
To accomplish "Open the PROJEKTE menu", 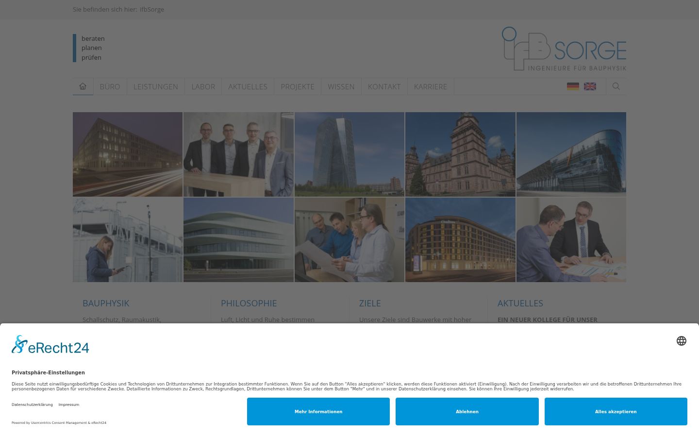I will coord(298,86).
